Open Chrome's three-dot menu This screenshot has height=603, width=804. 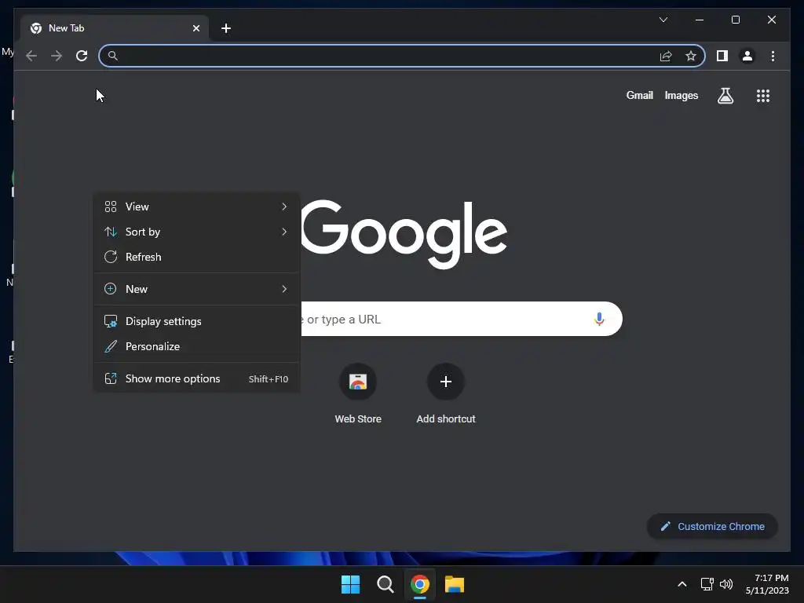coord(773,56)
